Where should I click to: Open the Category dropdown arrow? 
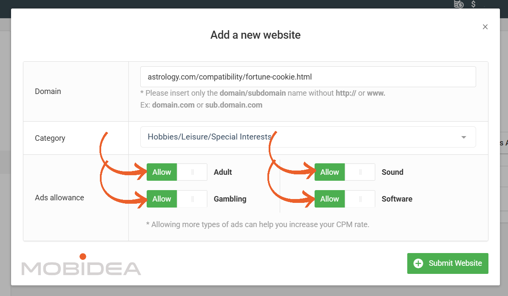coord(464,137)
